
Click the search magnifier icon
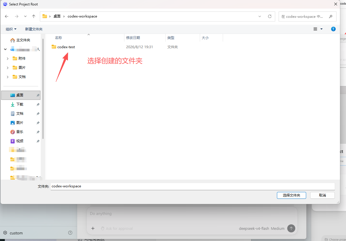tap(331, 16)
